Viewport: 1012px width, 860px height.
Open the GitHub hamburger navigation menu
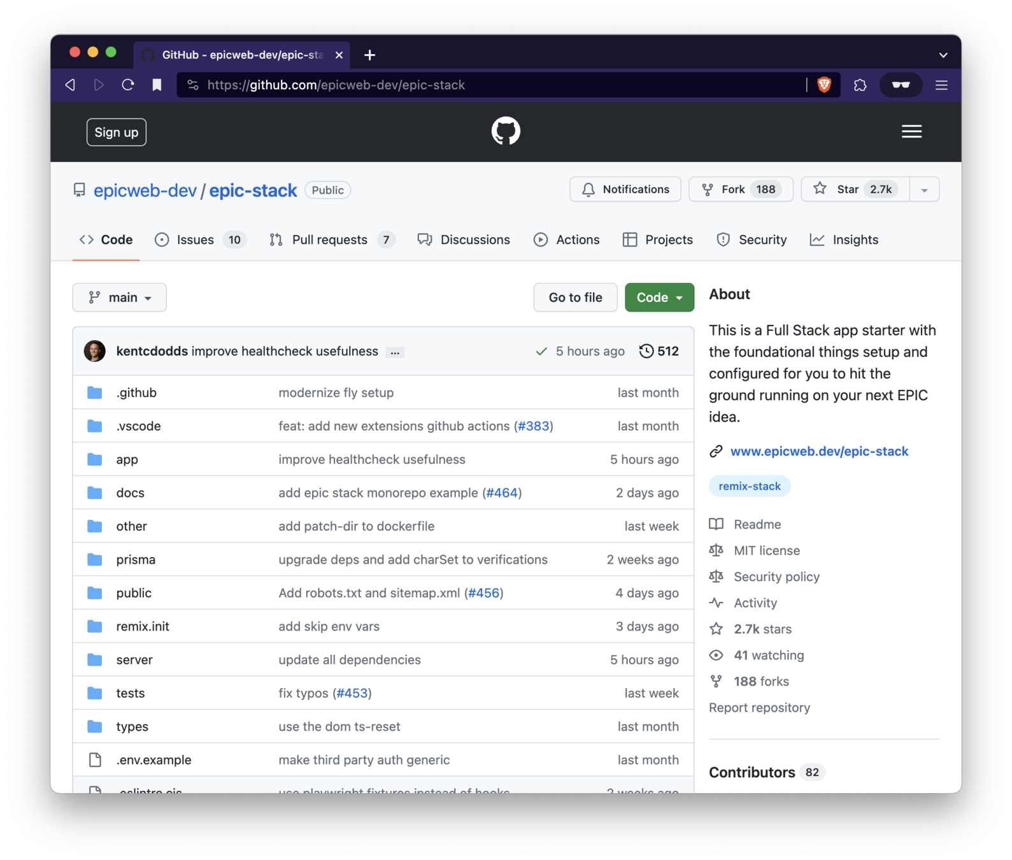coord(911,131)
